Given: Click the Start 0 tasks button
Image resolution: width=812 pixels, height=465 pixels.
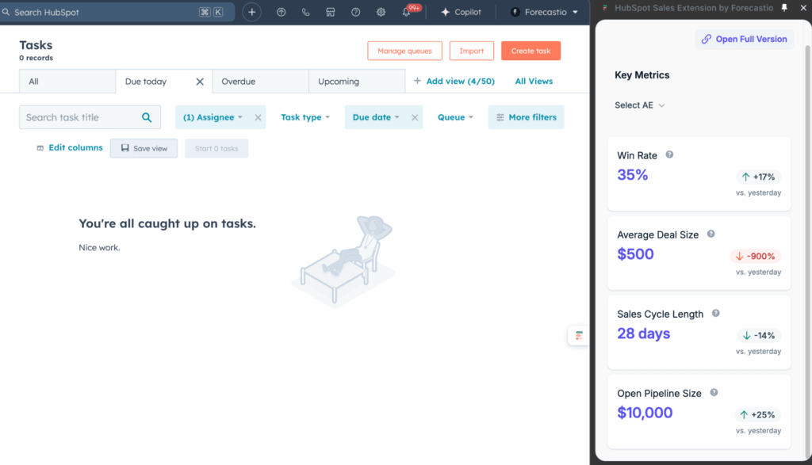Looking at the screenshot, I should coord(216,148).
